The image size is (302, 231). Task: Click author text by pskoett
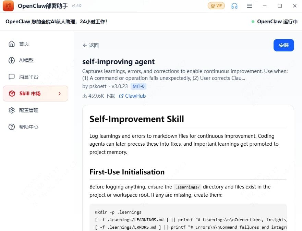[x=94, y=86]
